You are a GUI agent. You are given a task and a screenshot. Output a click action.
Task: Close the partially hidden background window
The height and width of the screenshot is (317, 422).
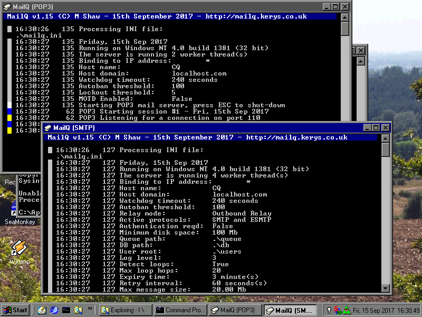361,50
